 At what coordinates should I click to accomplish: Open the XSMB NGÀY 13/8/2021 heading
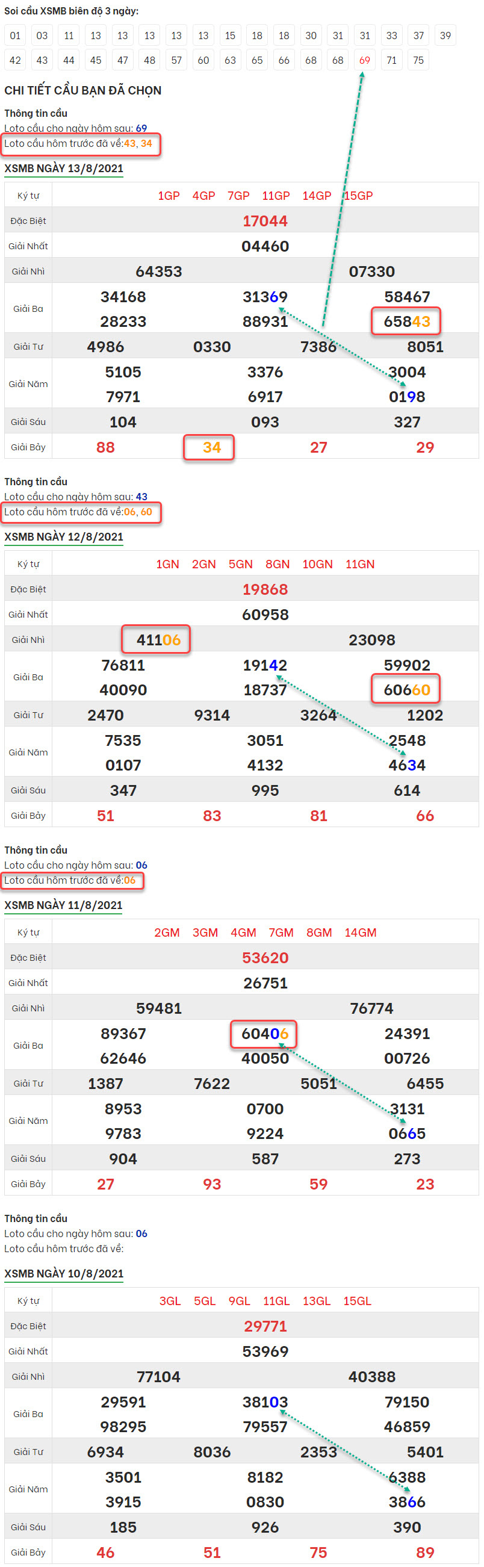pos(64,169)
